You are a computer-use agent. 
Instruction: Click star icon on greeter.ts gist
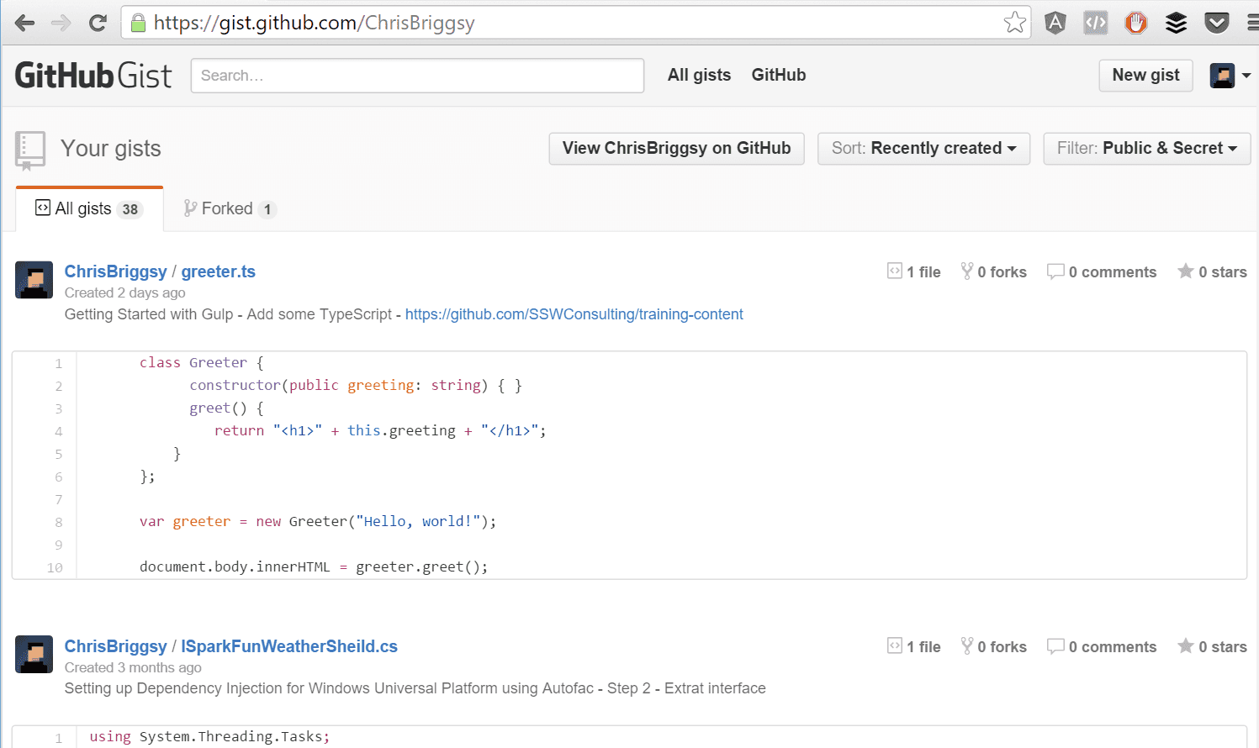pos(1185,271)
